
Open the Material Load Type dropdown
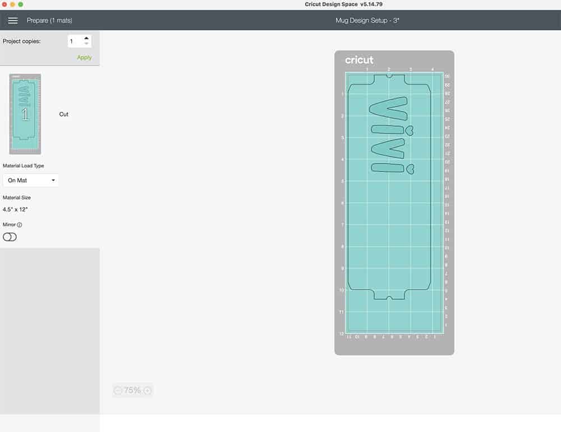click(x=30, y=180)
